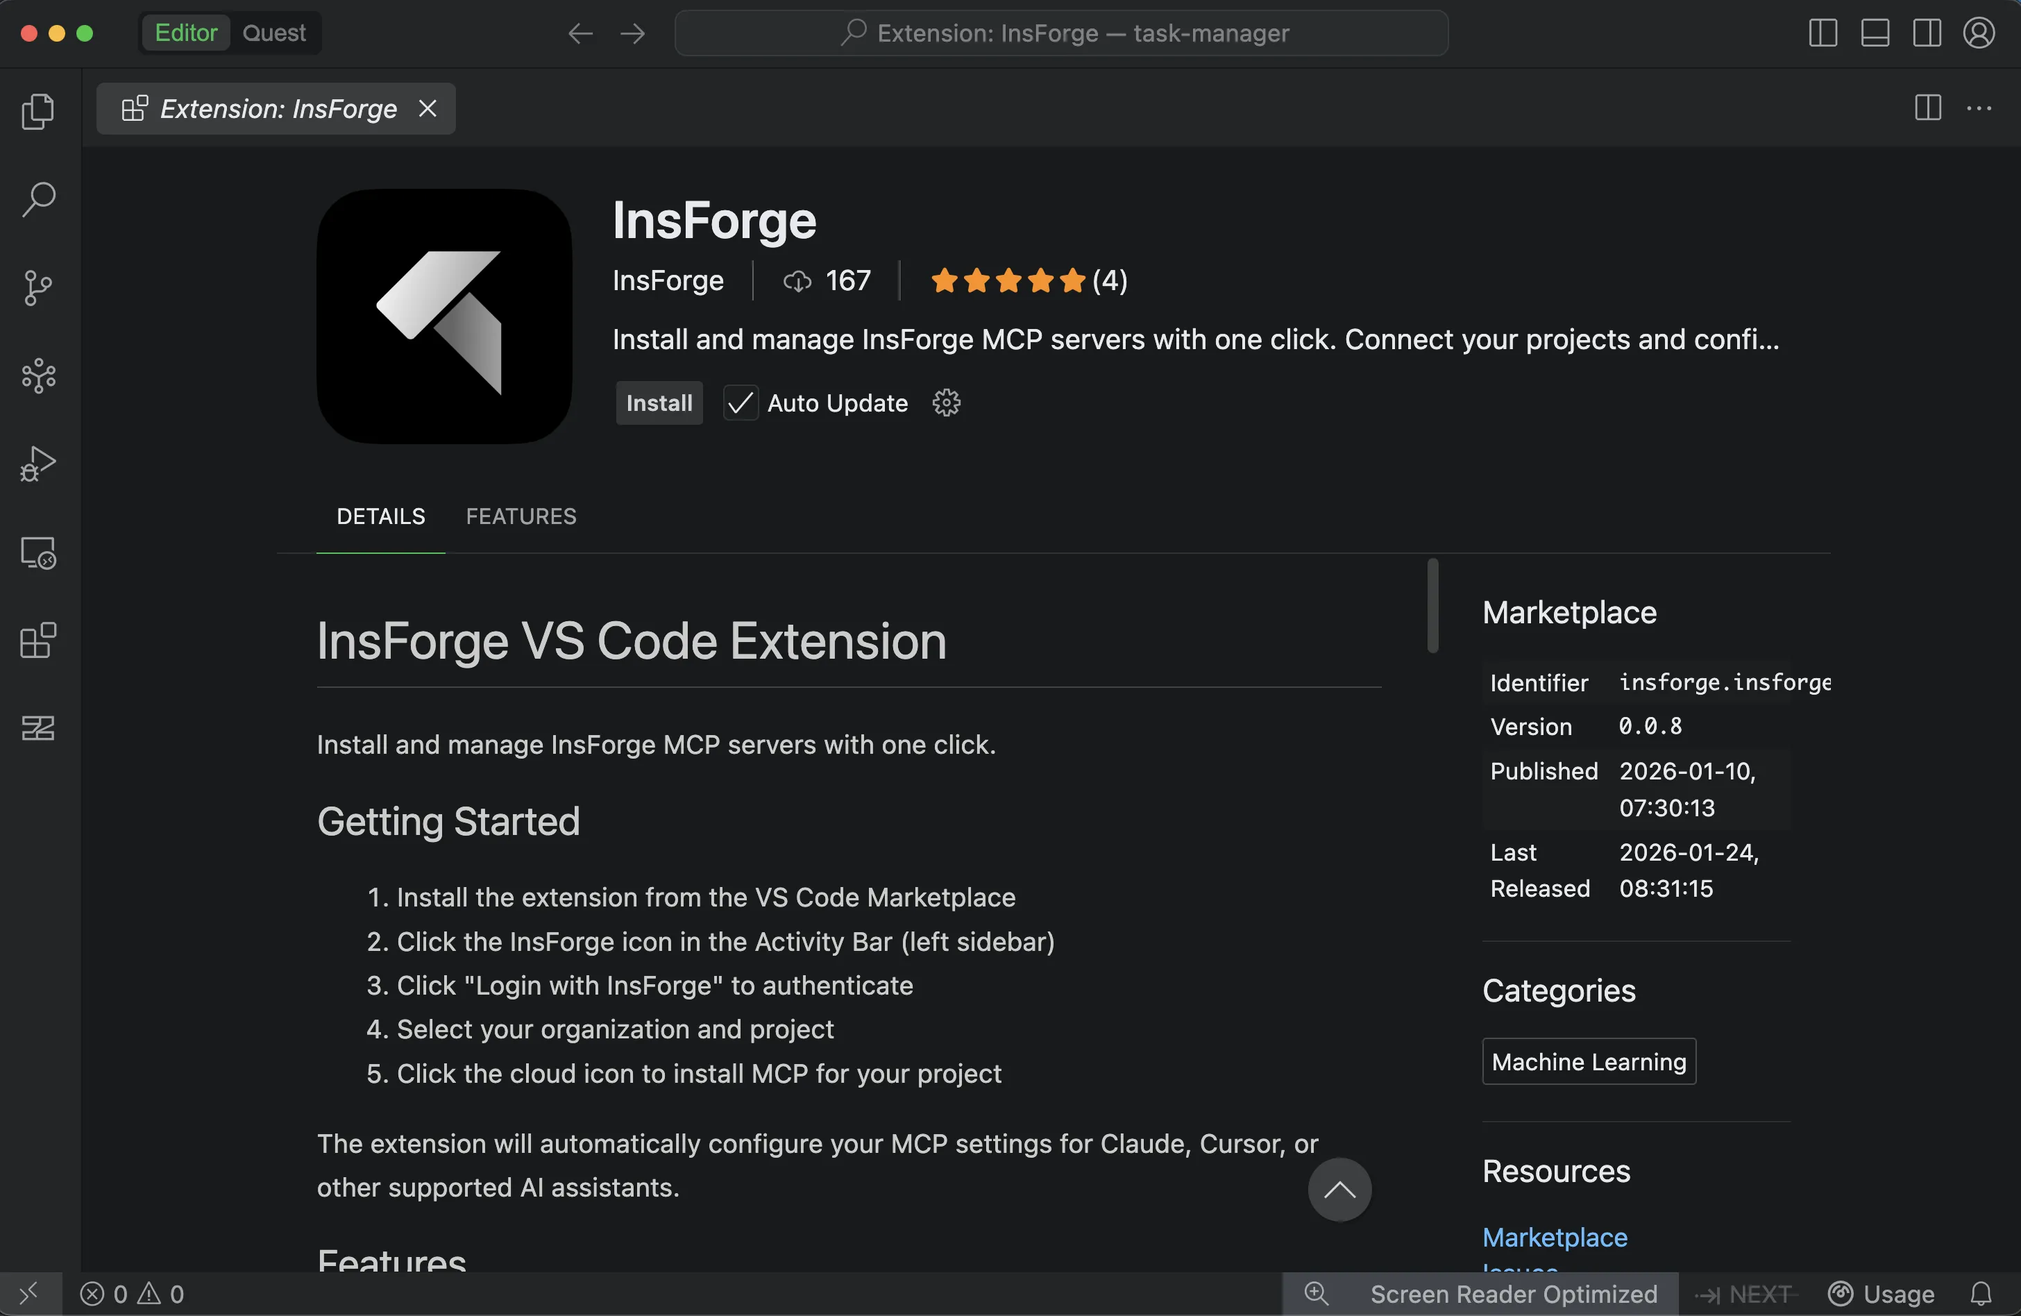Click the zoom magnifier in status bar
2021x1316 pixels.
point(1315,1293)
